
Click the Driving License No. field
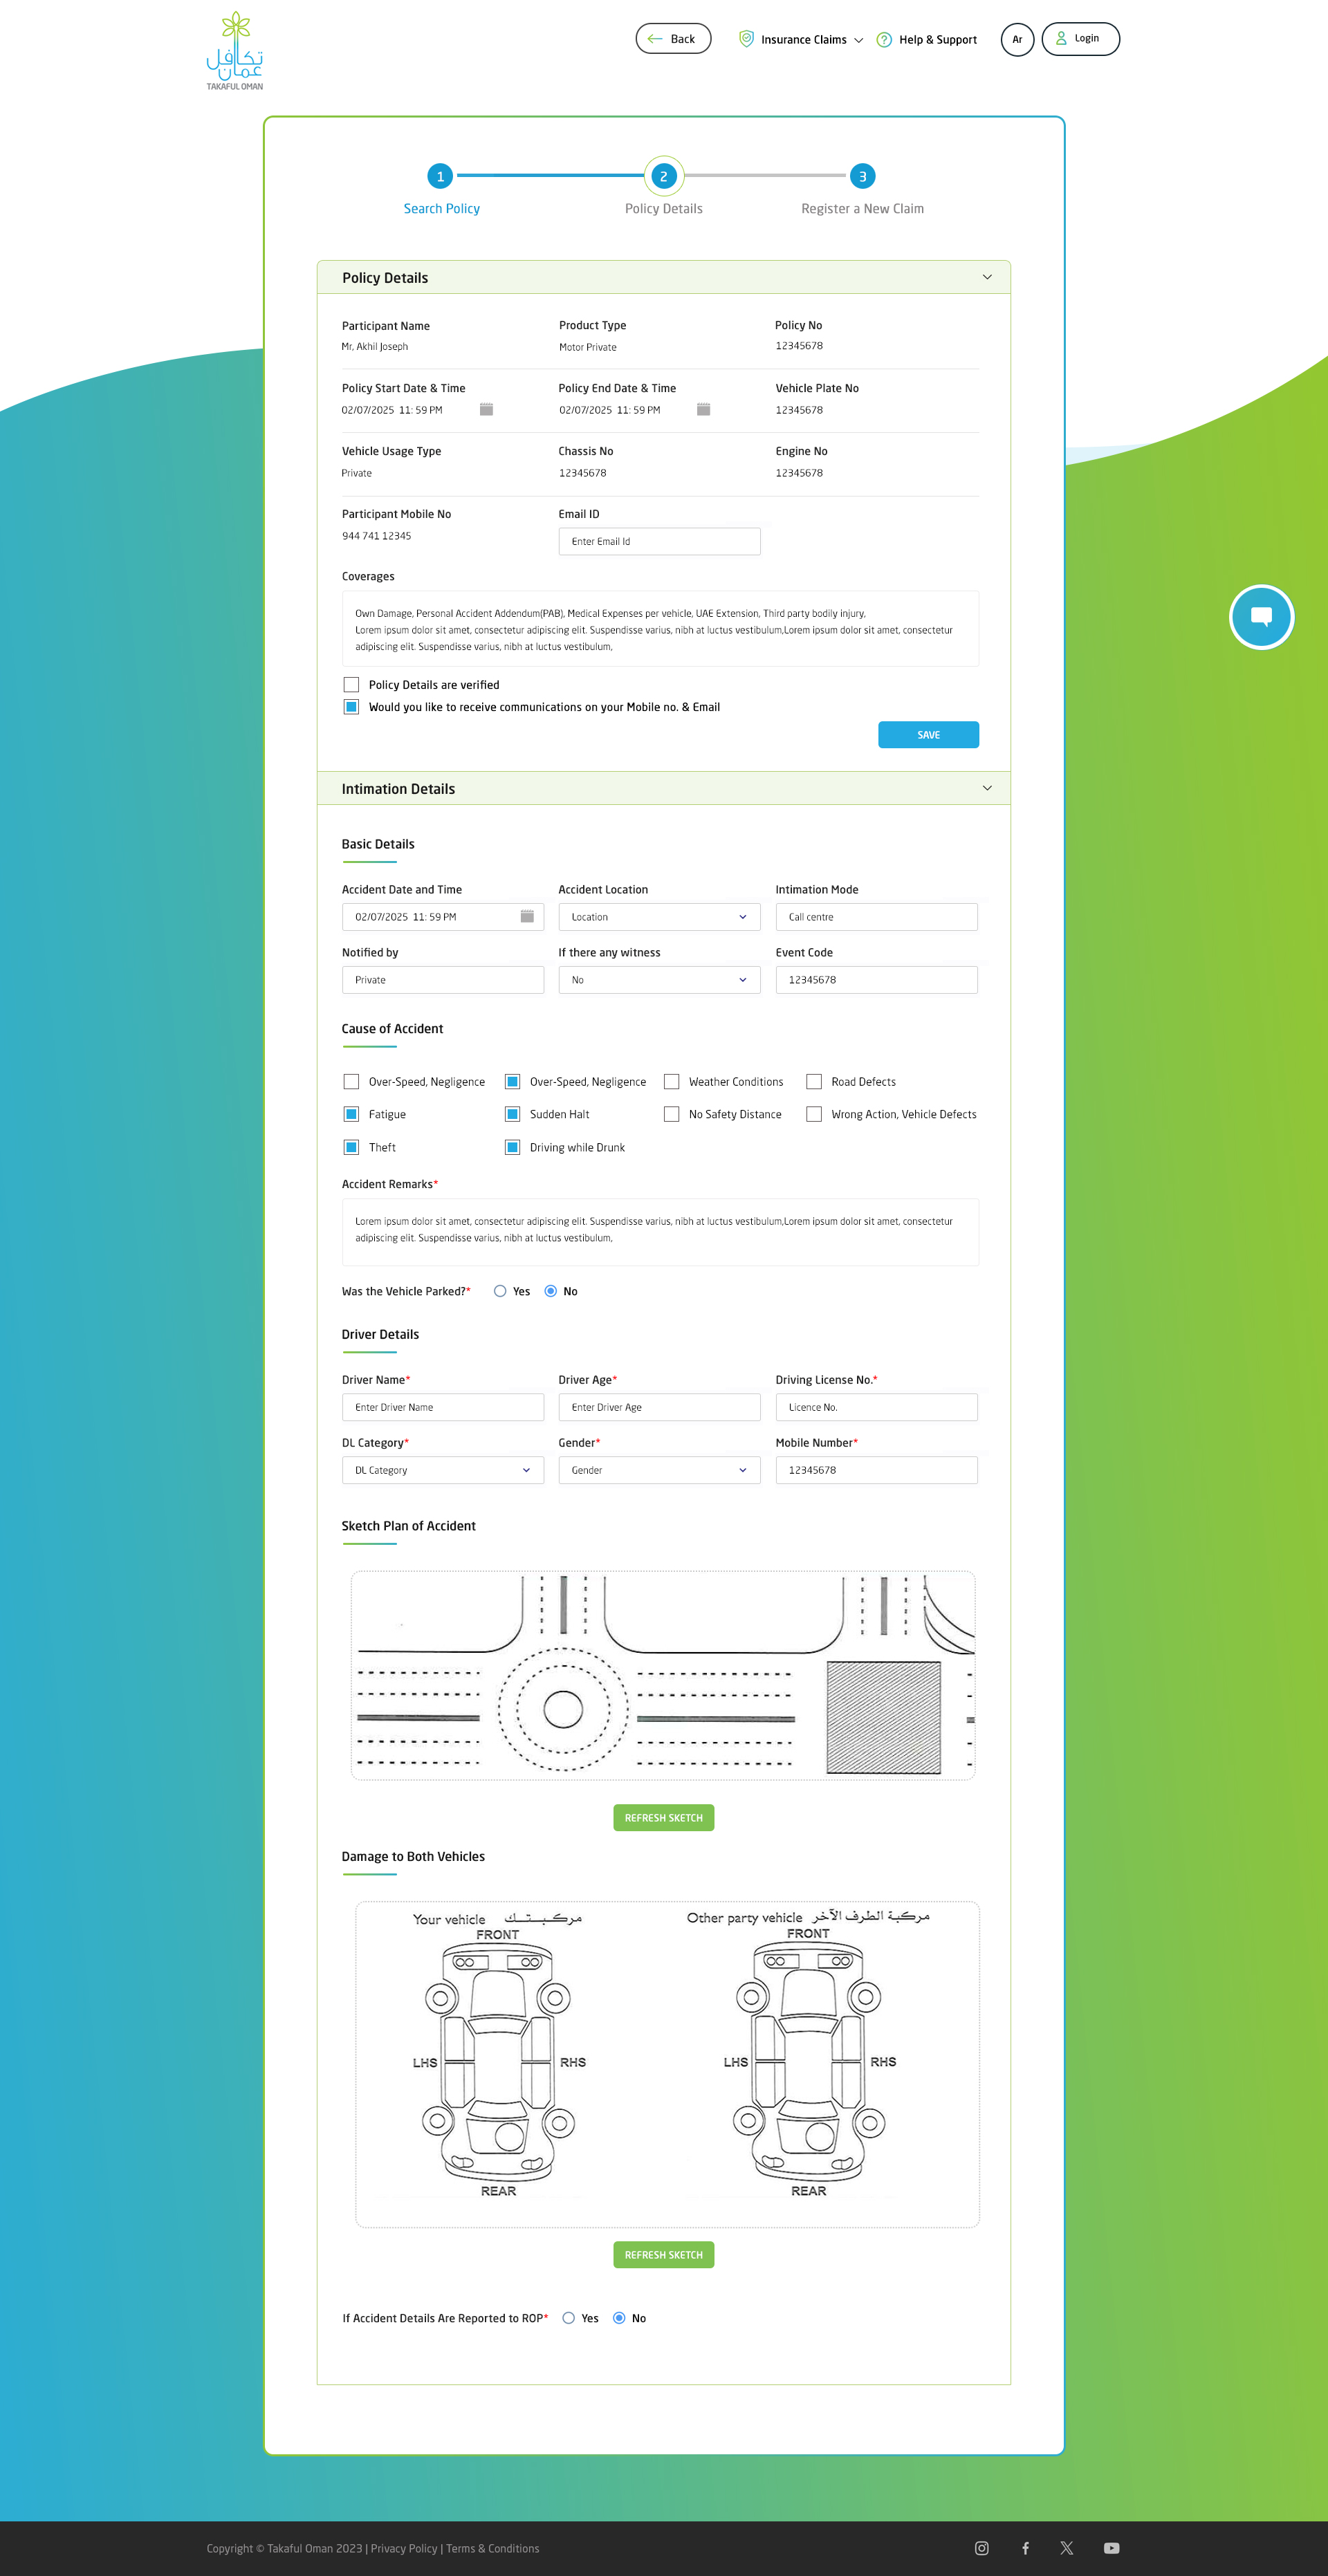click(876, 1407)
